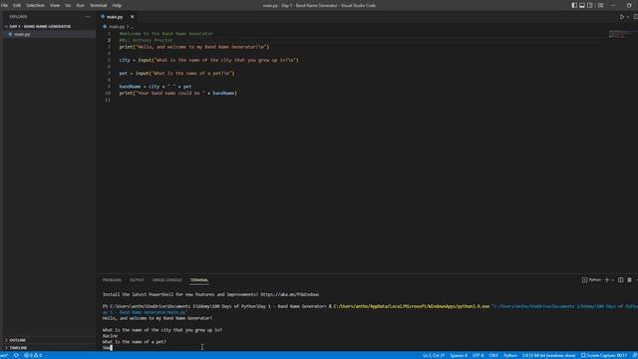Image resolution: width=638 pixels, height=359 pixels.
Task: Click main.py breadcrumb above editor
Action: (x=116, y=27)
